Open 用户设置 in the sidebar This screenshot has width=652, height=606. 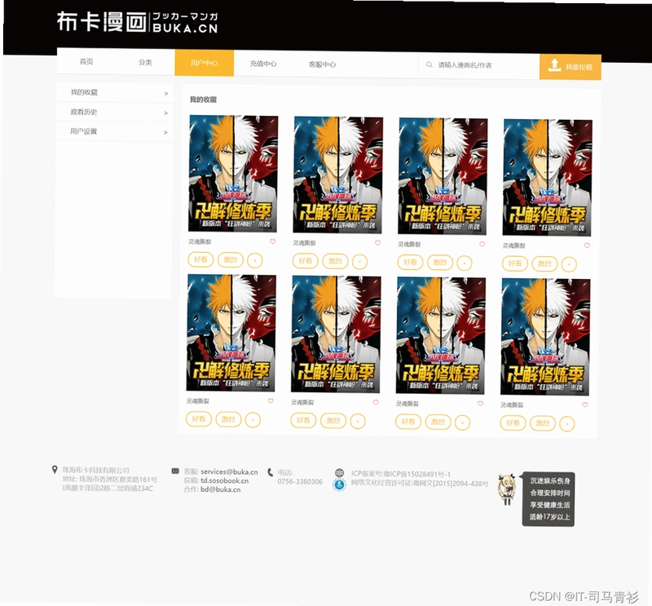pos(114,131)
